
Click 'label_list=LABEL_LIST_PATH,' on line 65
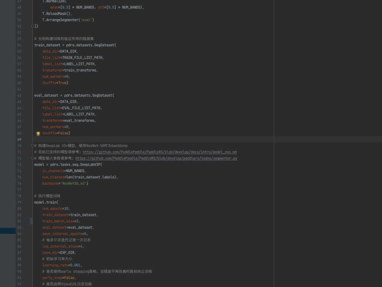point(69,114)
